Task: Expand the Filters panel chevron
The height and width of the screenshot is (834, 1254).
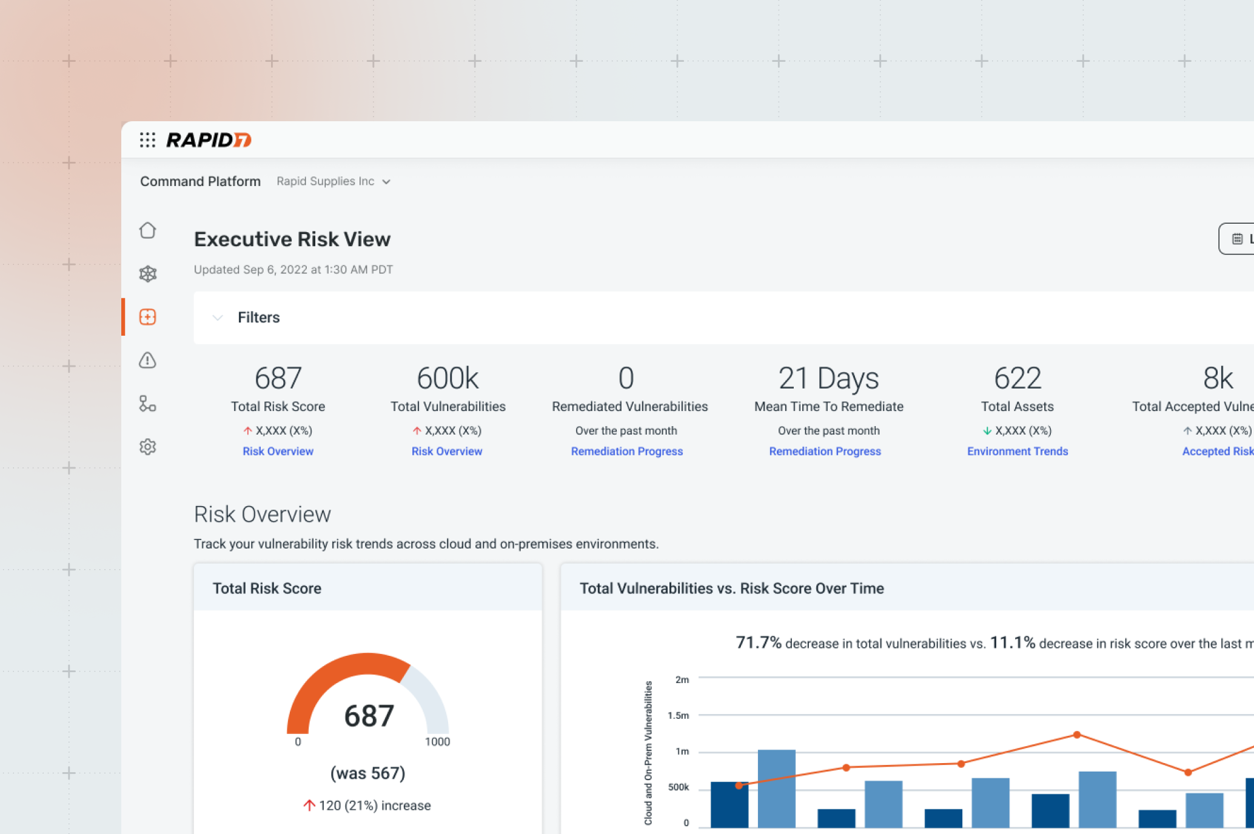Action: click(x=218, y=318)
